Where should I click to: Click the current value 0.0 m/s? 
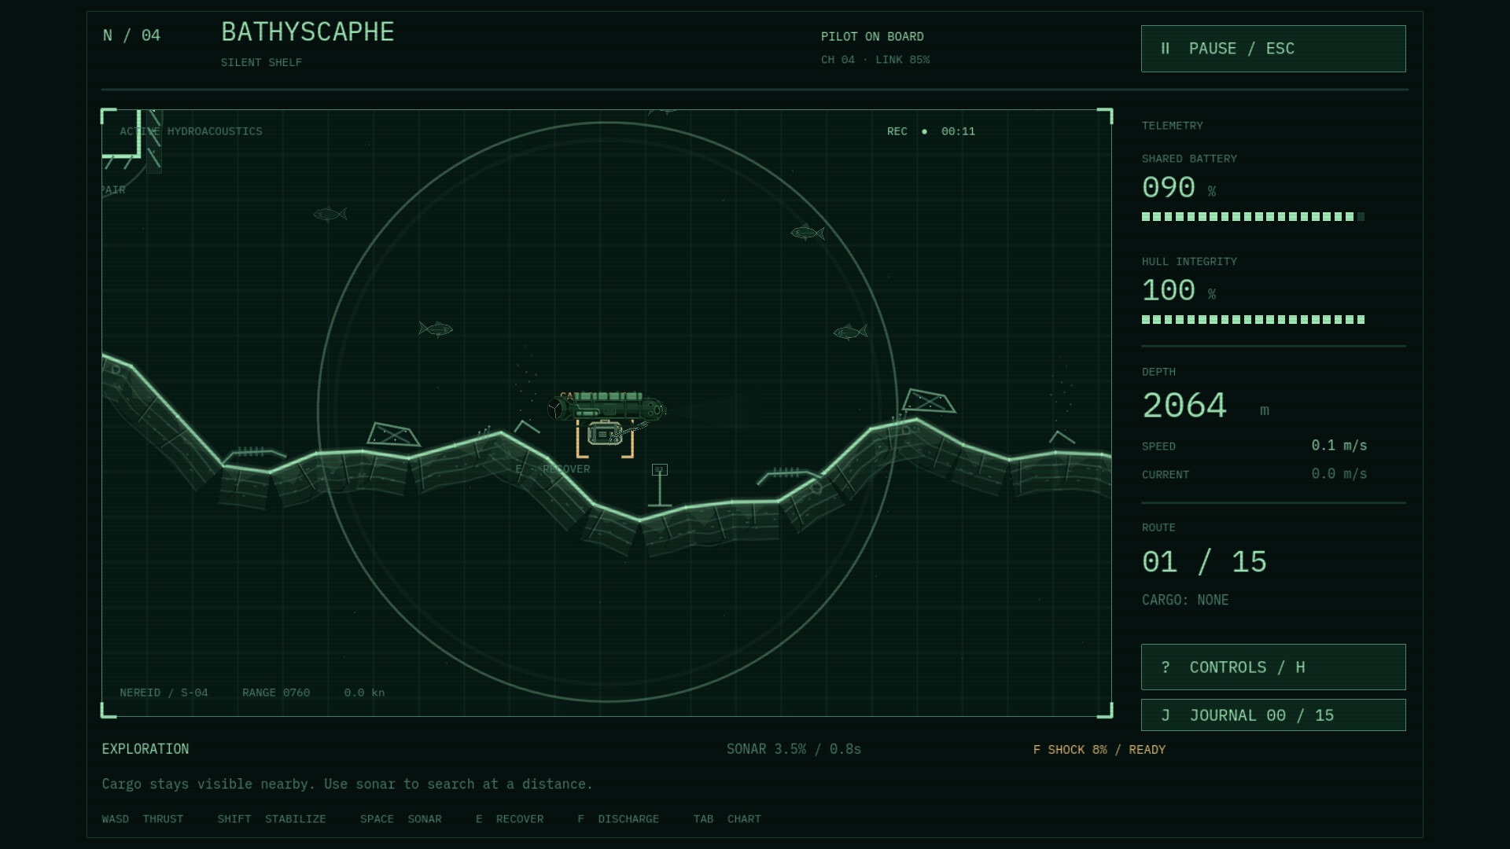pyautogui.click(x=1339, y=474)
